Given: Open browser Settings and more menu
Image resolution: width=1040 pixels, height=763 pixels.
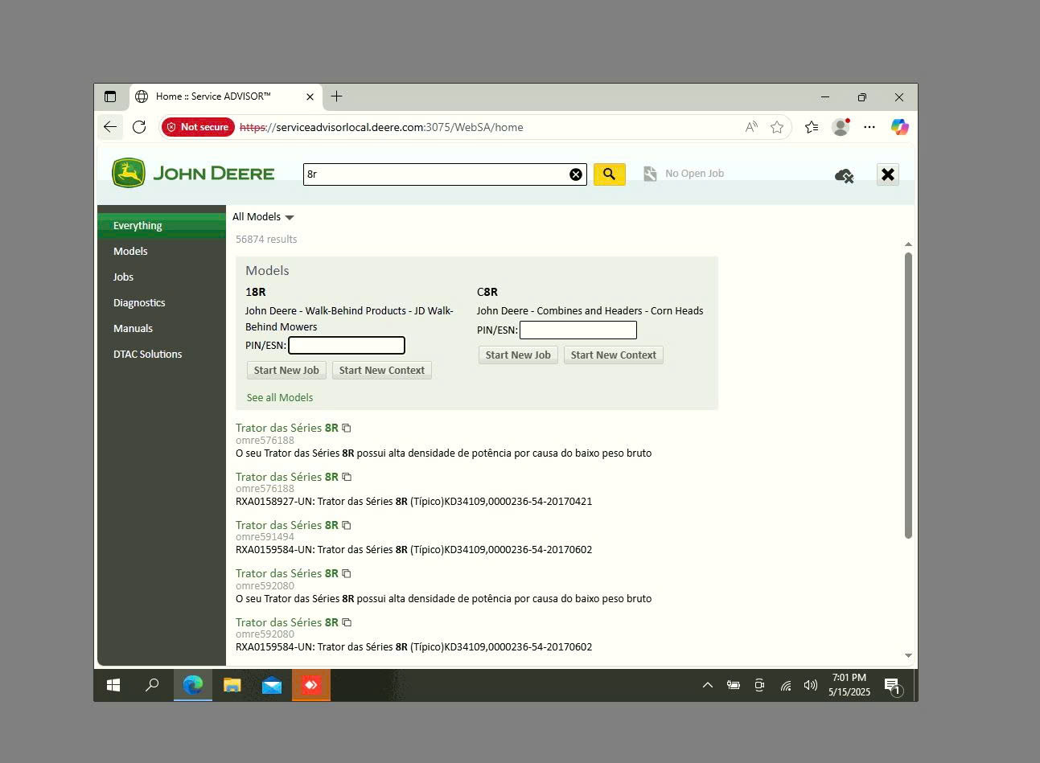Looking at the screenshot, I should pyautogui.click(x=869, y=127).
